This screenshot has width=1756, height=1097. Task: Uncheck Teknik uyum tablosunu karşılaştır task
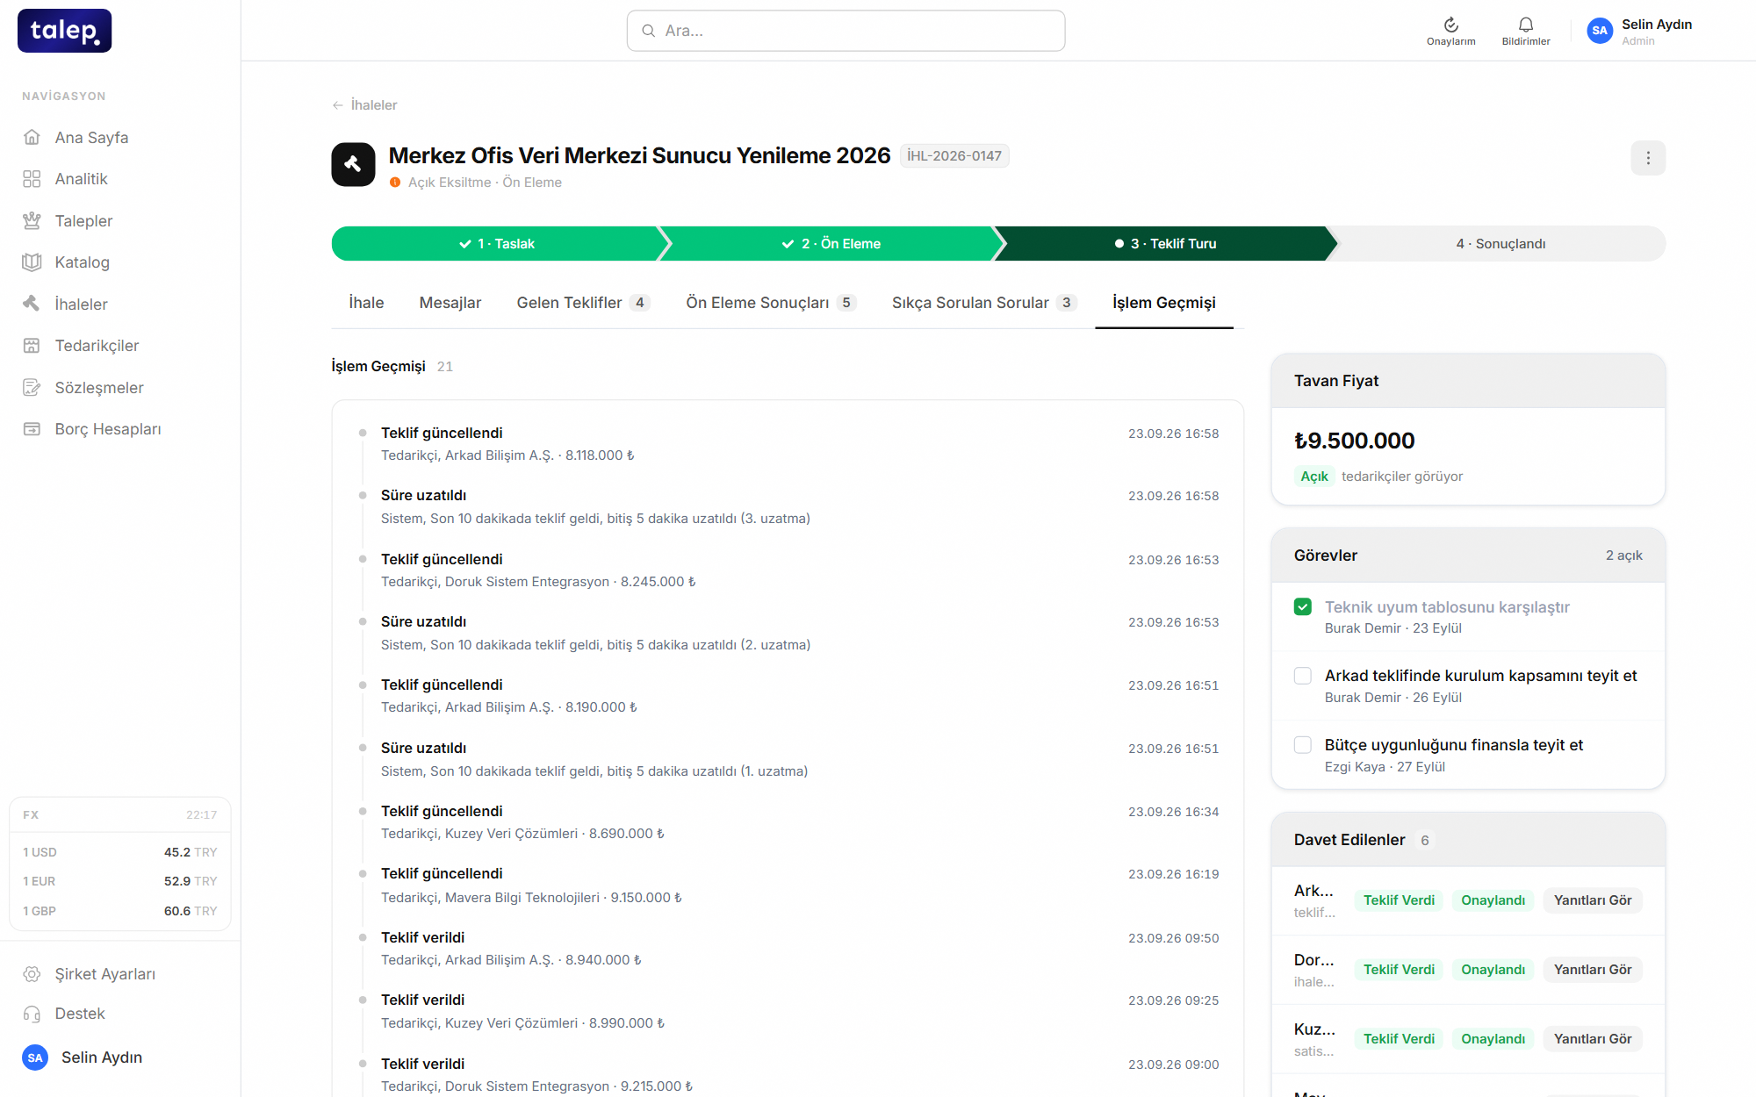pyautogui.click(x=1303, y=606)
